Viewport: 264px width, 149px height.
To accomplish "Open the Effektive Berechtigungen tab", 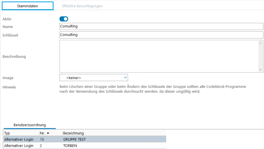I will pos(82,6).
